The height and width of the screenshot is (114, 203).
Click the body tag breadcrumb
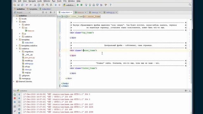coord(64,16)
